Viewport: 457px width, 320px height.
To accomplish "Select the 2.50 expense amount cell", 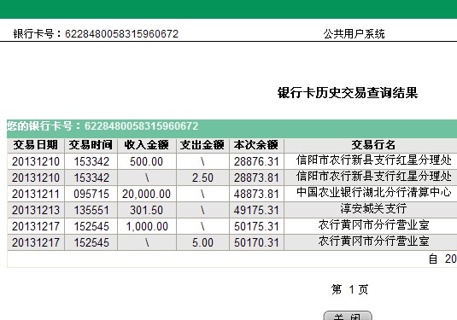I will tap(202, 177).
